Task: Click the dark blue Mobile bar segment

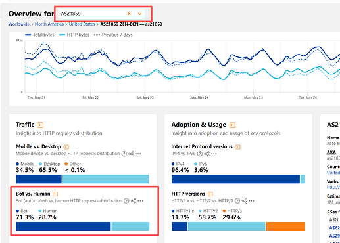Action: click(39, 179)
